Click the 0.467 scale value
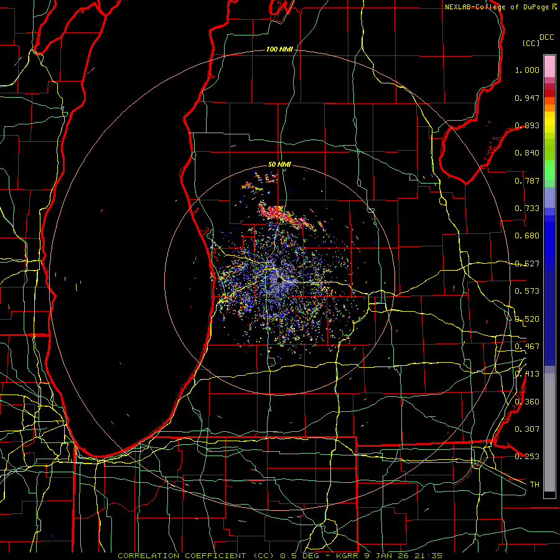Image resolution: width=560 pixels, height=560 pixels. tap(527, 347)
